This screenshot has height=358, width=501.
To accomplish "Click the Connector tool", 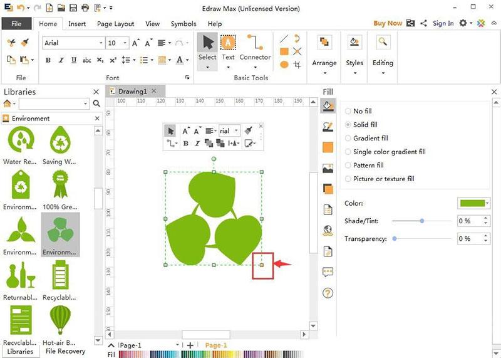I will (x=255, y=48).
